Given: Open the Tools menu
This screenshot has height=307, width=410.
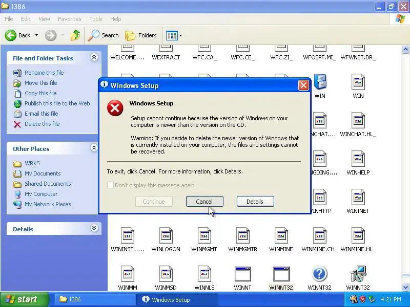Looking at the screenshot, I should [x=96, y=19].
